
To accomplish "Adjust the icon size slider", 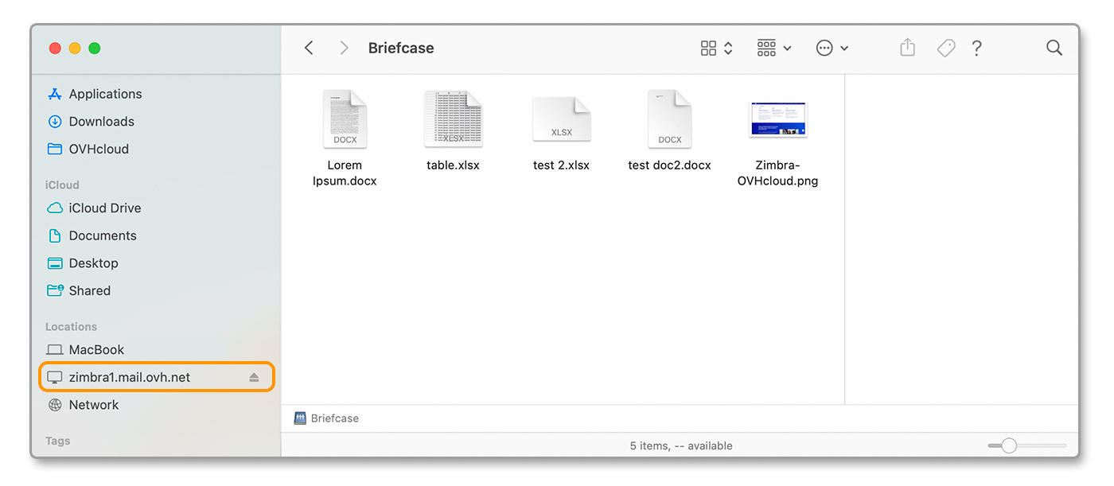I will pyautogui.click(x=1009, y=446).
